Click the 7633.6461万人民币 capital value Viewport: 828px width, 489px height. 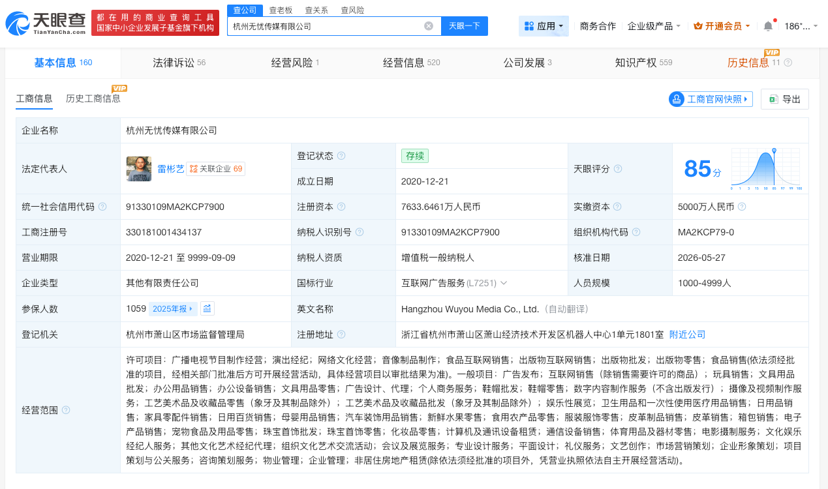point(440,207)
